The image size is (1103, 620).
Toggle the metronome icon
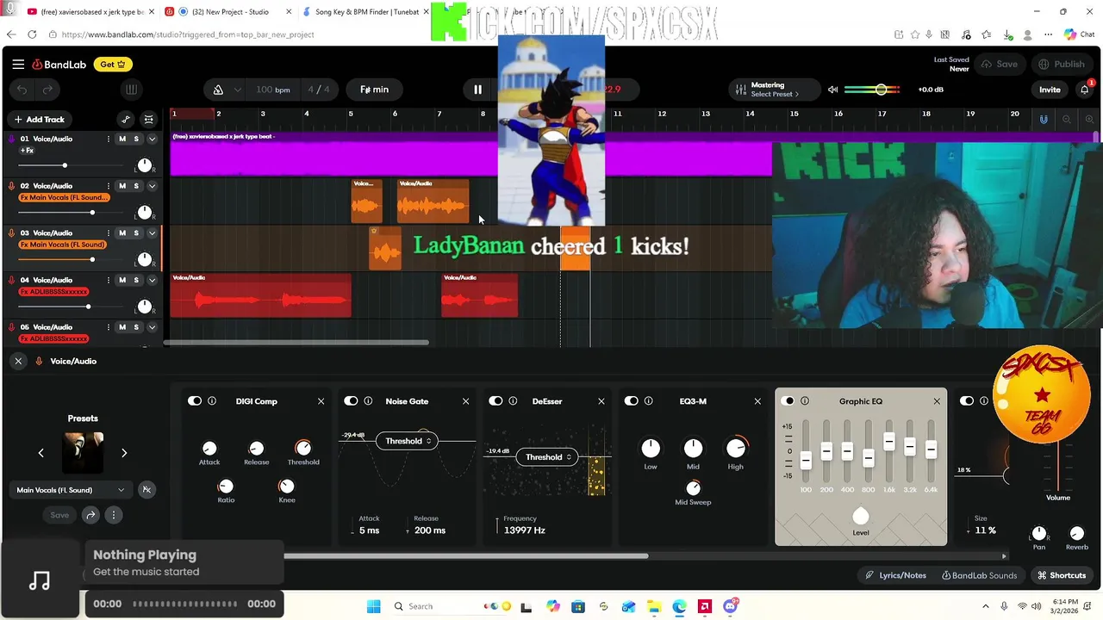218,90
